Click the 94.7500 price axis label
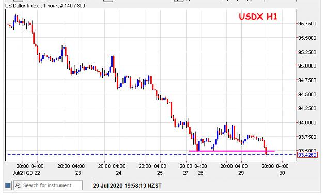Image resolution: width=323 pixels, height=195 pixels. [307, 80]
